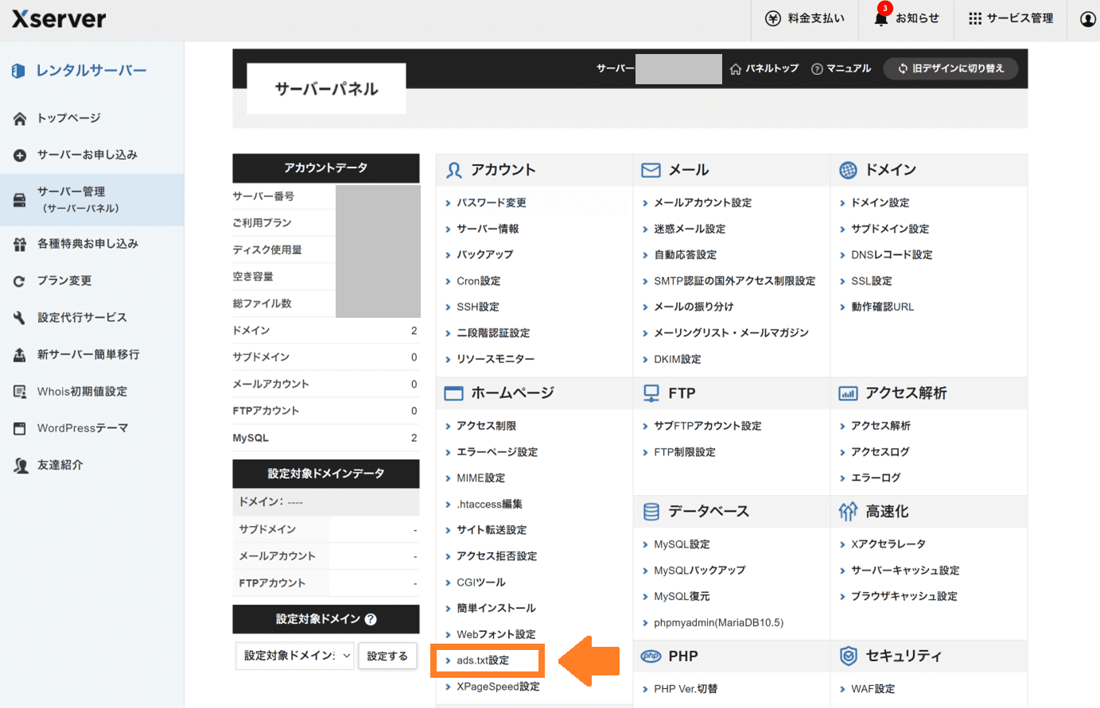Click the notification bell icon
Image resolution: width=1100 pixels, height=708 pixels.
(x=880, y=19)
